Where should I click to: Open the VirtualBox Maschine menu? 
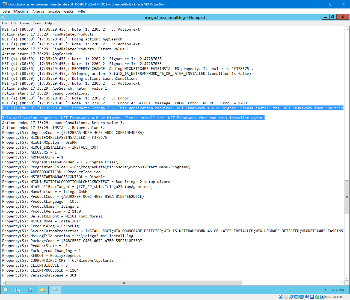[21, 11]
